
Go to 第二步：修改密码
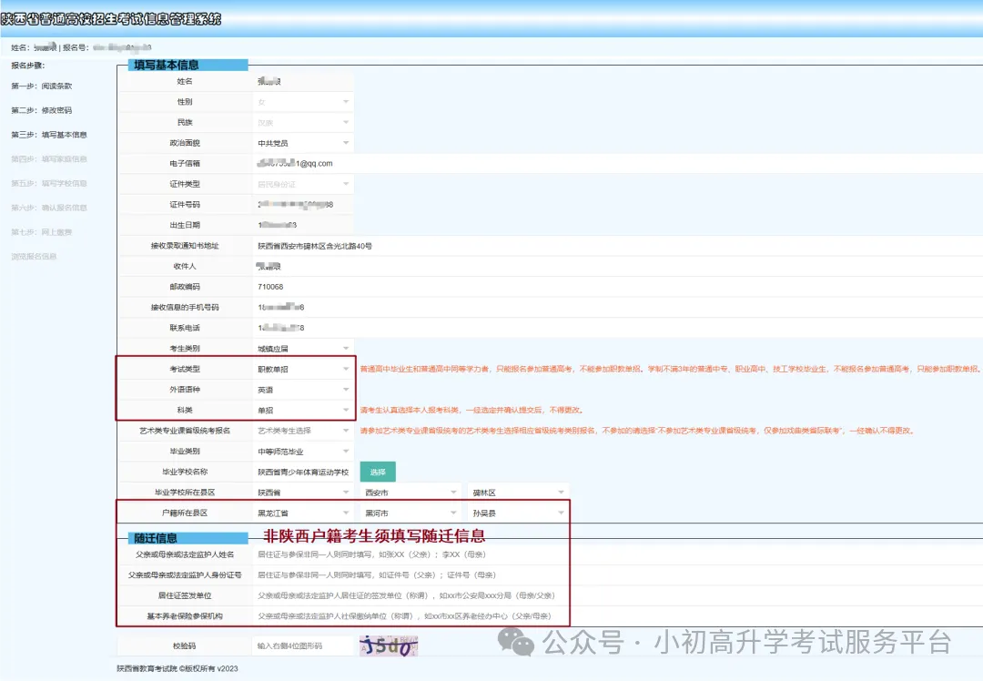coord(41,110)
